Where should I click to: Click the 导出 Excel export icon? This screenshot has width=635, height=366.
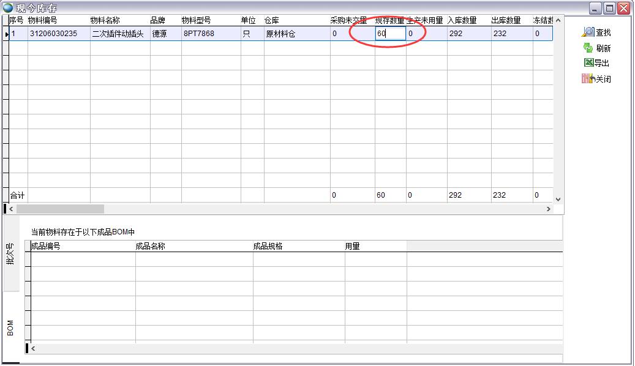[x=588, y=63]
